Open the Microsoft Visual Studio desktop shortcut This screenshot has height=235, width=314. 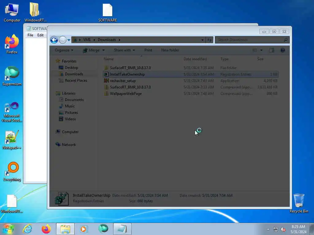(x=12, y=112)
